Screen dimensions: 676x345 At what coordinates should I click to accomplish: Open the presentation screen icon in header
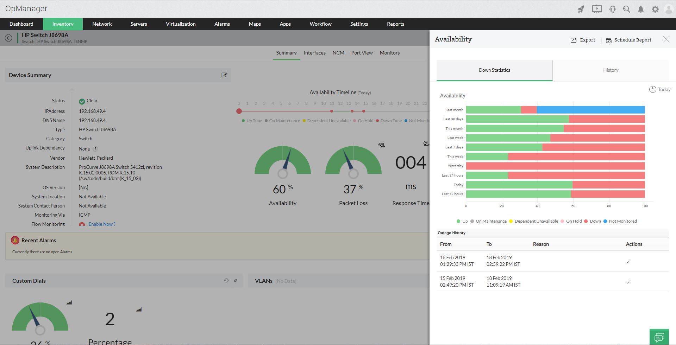pyautogui.click(x=597, y=9)
